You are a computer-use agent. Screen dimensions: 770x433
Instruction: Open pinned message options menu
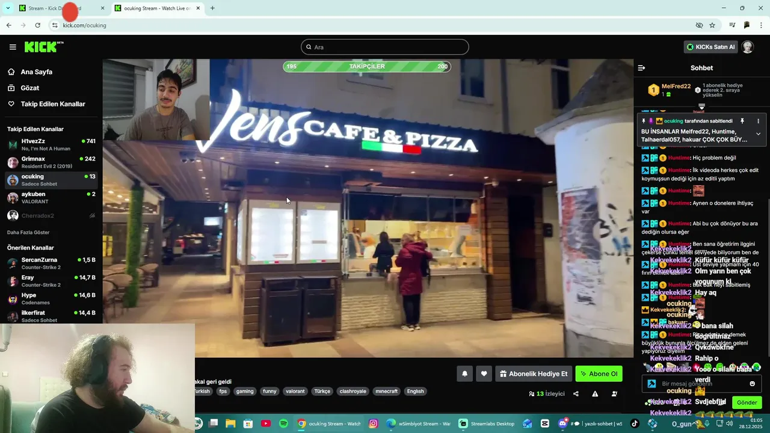tap(758, 121)
